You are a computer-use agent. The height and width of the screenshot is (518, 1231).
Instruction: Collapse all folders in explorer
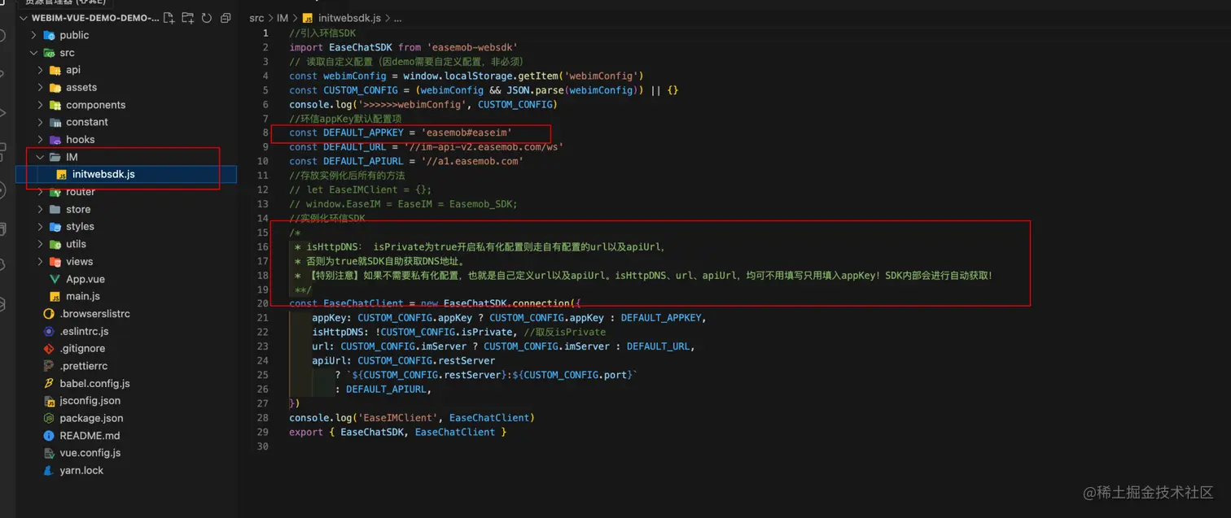[x=226, y=18]
